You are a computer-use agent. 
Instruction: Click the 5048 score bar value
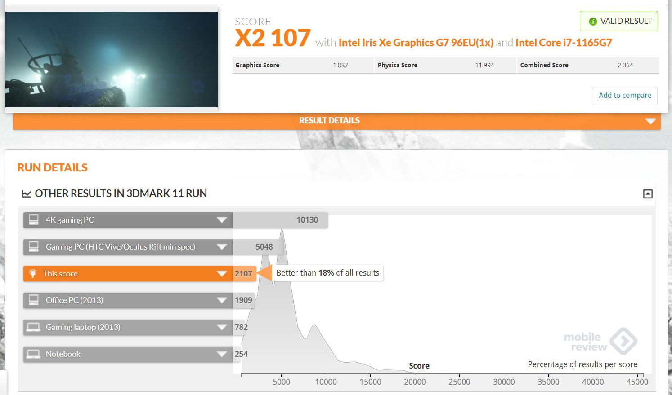tap(264, 247)
